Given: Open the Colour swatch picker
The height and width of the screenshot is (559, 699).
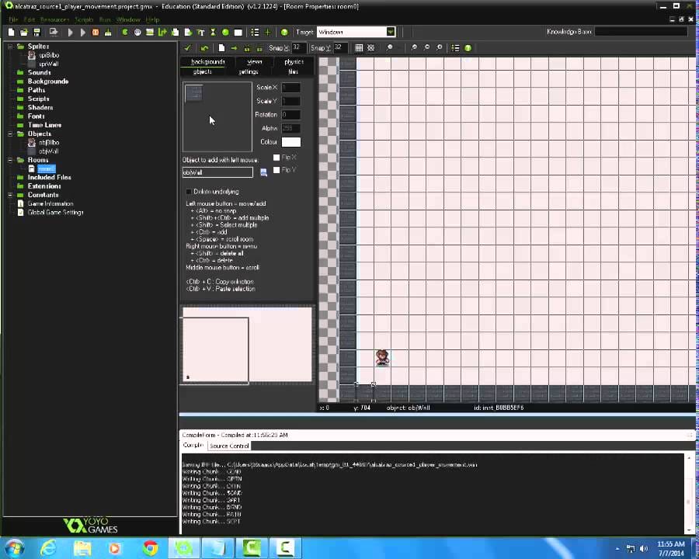Looking at the screenshot, I should (290, 142).
